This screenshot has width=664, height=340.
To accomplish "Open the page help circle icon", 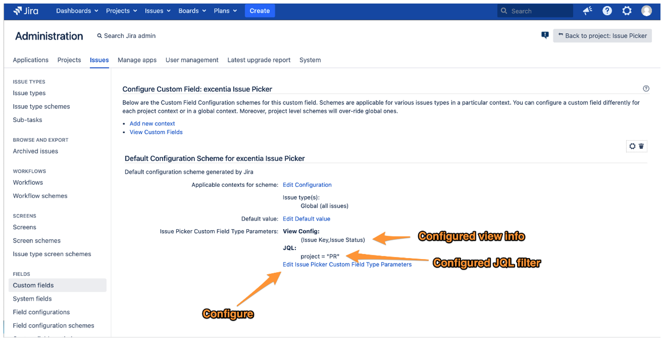I will tap(646, 89).
